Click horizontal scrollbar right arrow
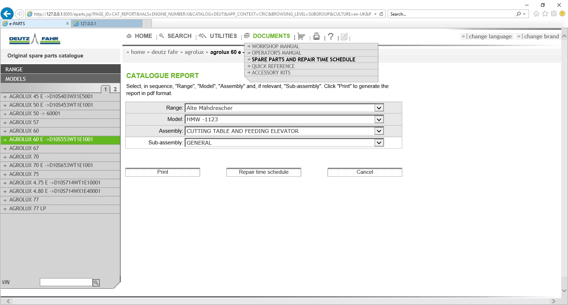This screenshot has height=305, width=568. click(x=553, y=301)
